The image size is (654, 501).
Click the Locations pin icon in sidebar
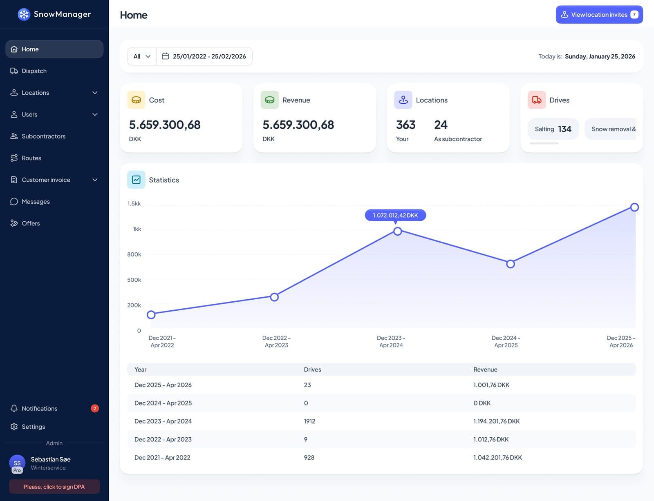tap(14, 93)
